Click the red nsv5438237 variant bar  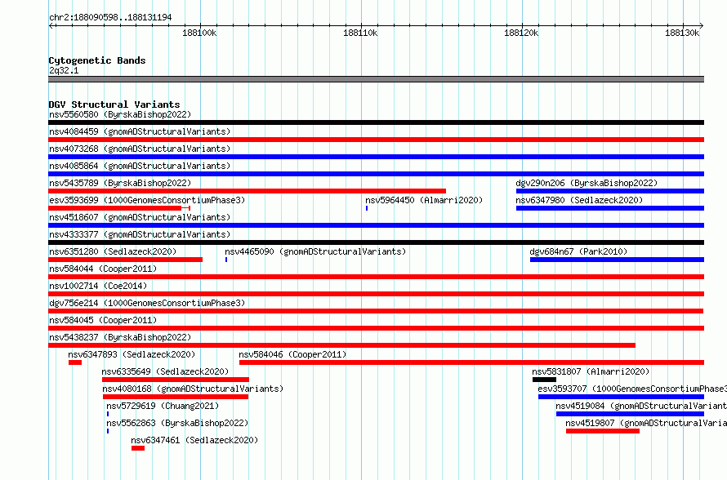[341, 345]
